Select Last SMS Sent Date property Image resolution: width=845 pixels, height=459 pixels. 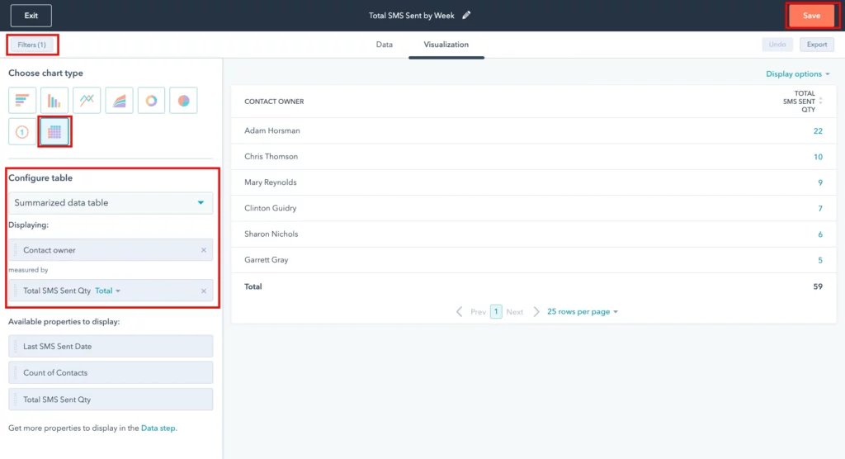point(111,346)
